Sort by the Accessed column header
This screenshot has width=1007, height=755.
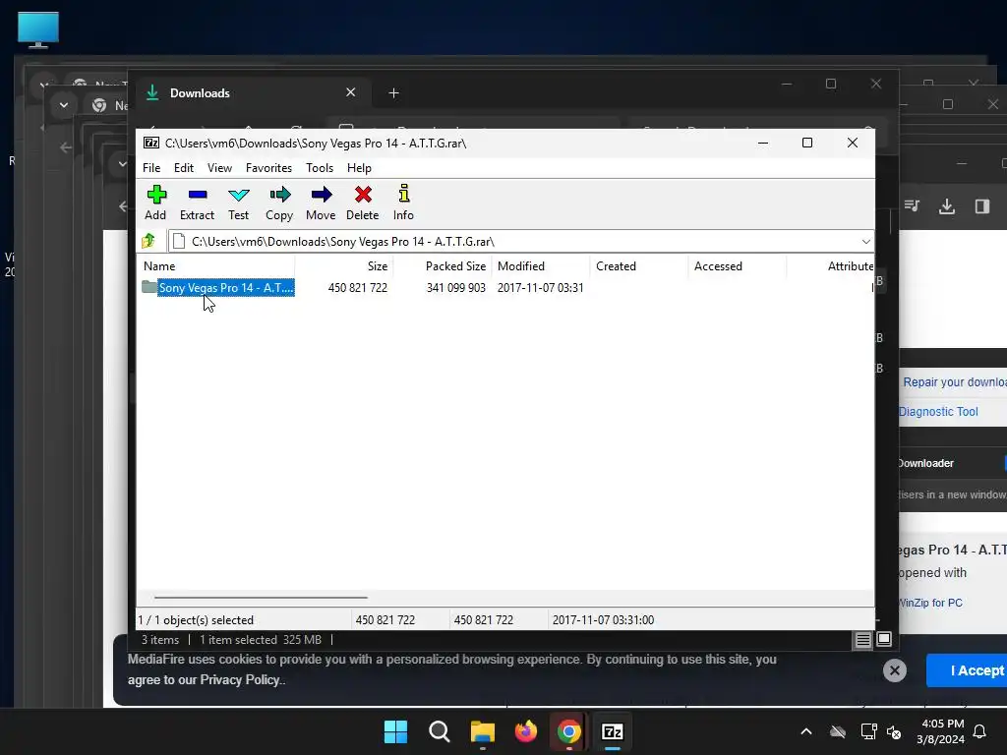tap(738, 265)
